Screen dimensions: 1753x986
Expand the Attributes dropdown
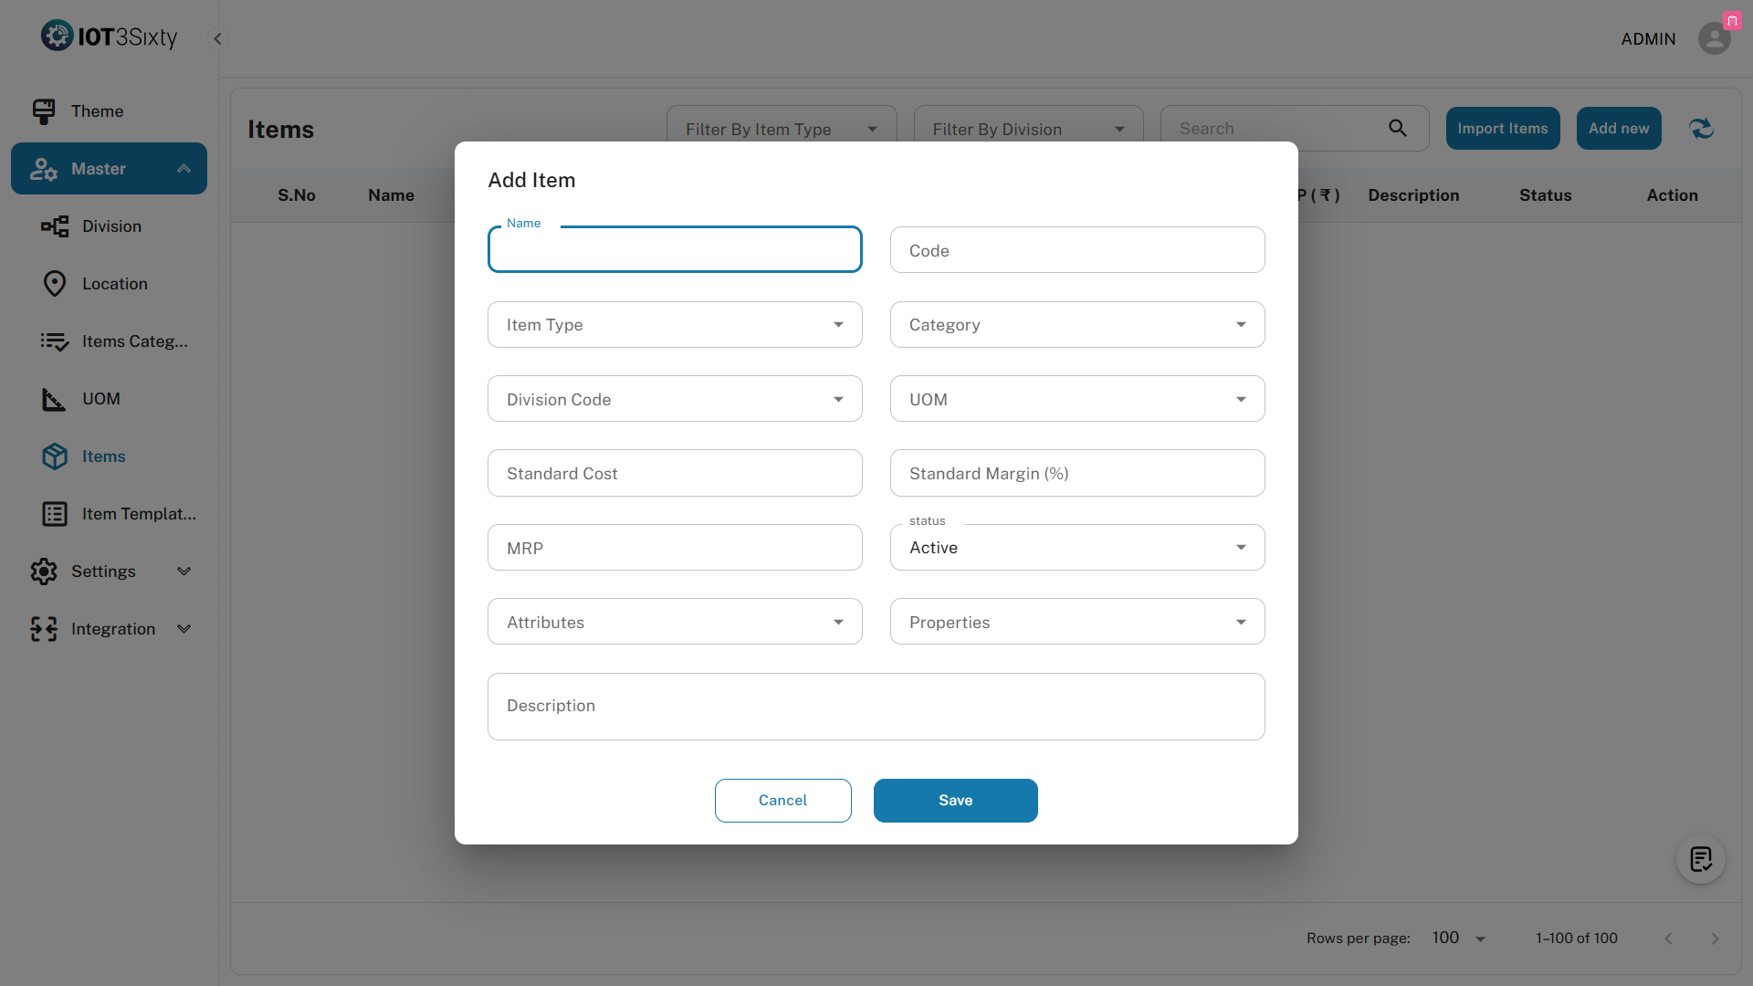pyautogui.click(x=675, y=623)
